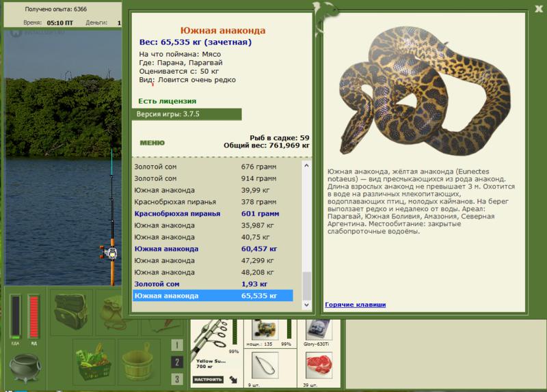The width and height of the screenshot is (547, 392).
Task: Select the meat bait slot
Action: (319, 365)
